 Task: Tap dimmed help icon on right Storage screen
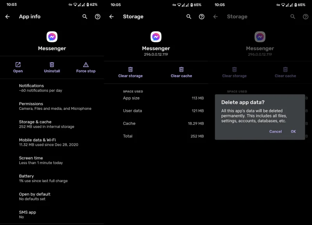(x=305, y=17)
